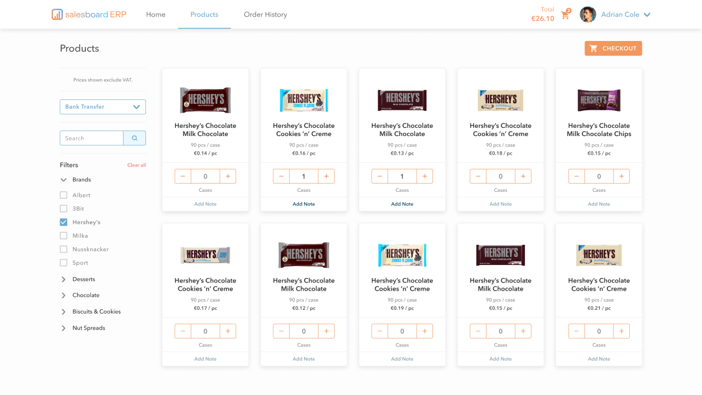Viewport: 702px width, 395px height.
Task: Increase cases for €0.14 Milk Chocolate
Action: pyautogui.click(x=228, y=176)
